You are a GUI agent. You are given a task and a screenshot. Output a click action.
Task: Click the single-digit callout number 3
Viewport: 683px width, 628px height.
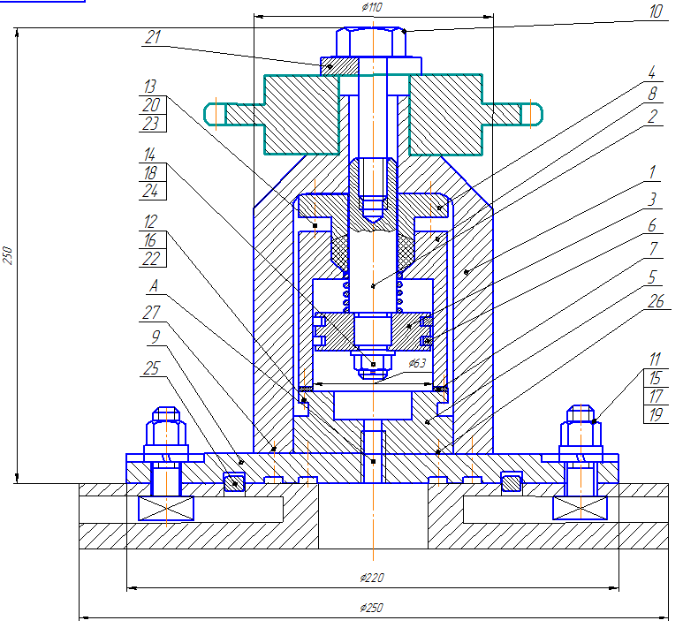652,200
